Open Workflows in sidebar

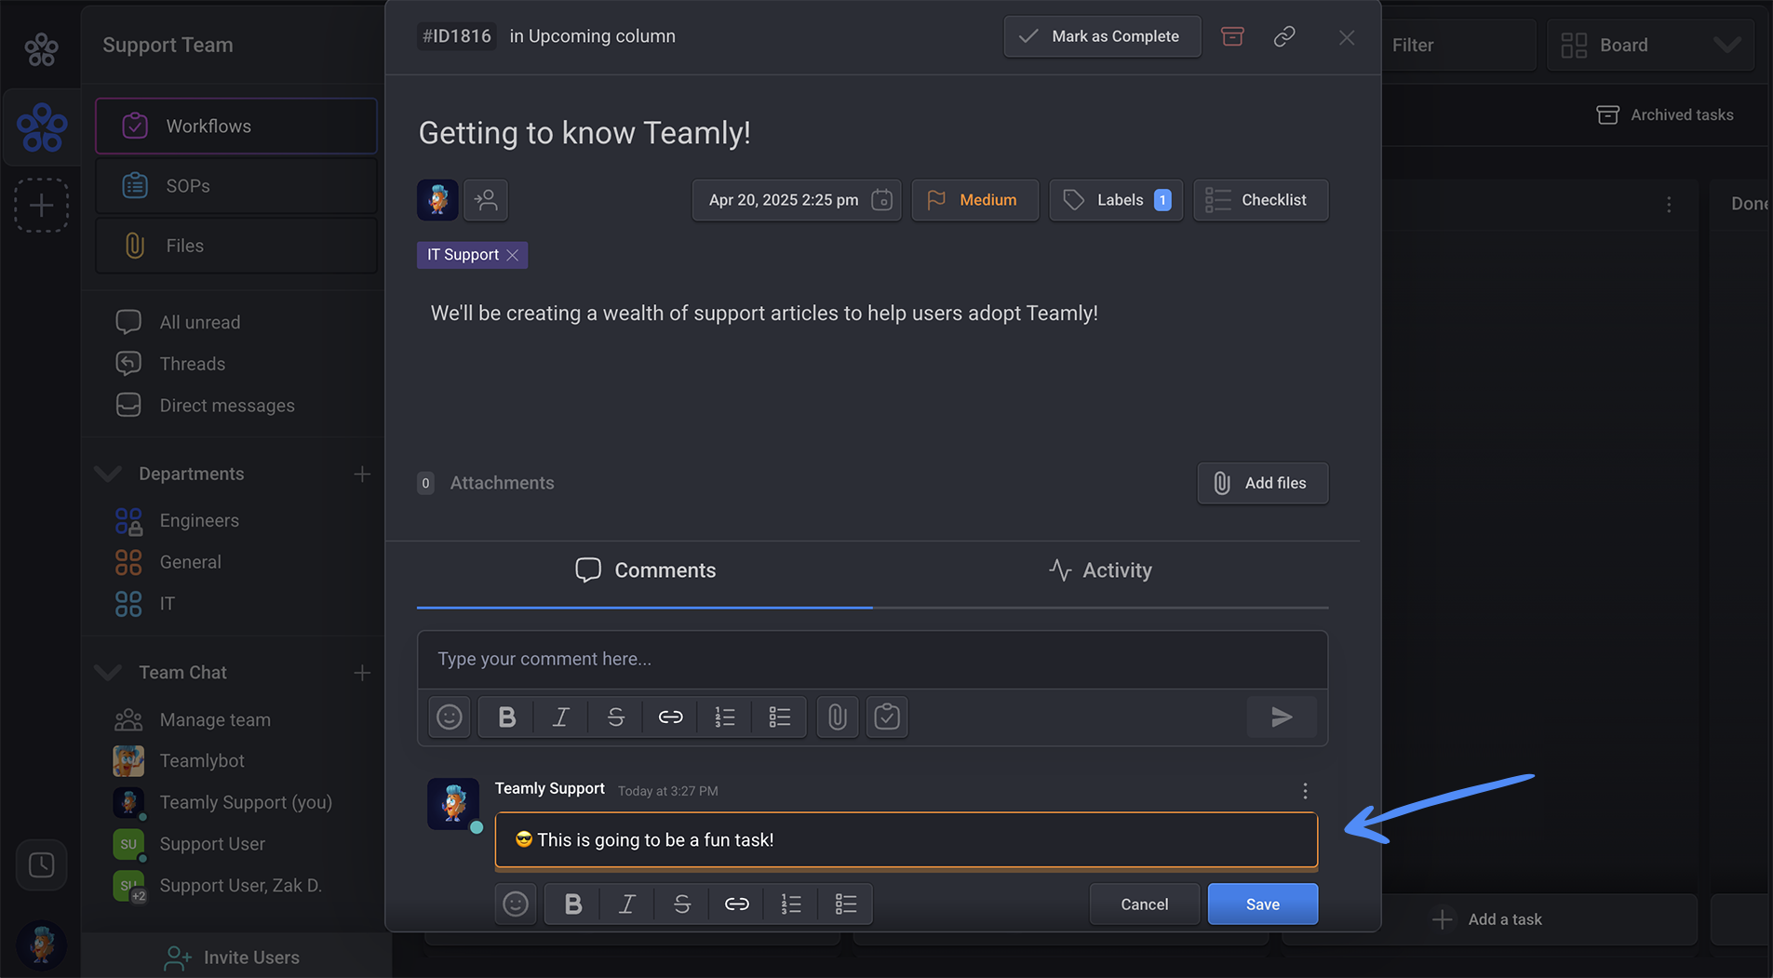point(236,127)
